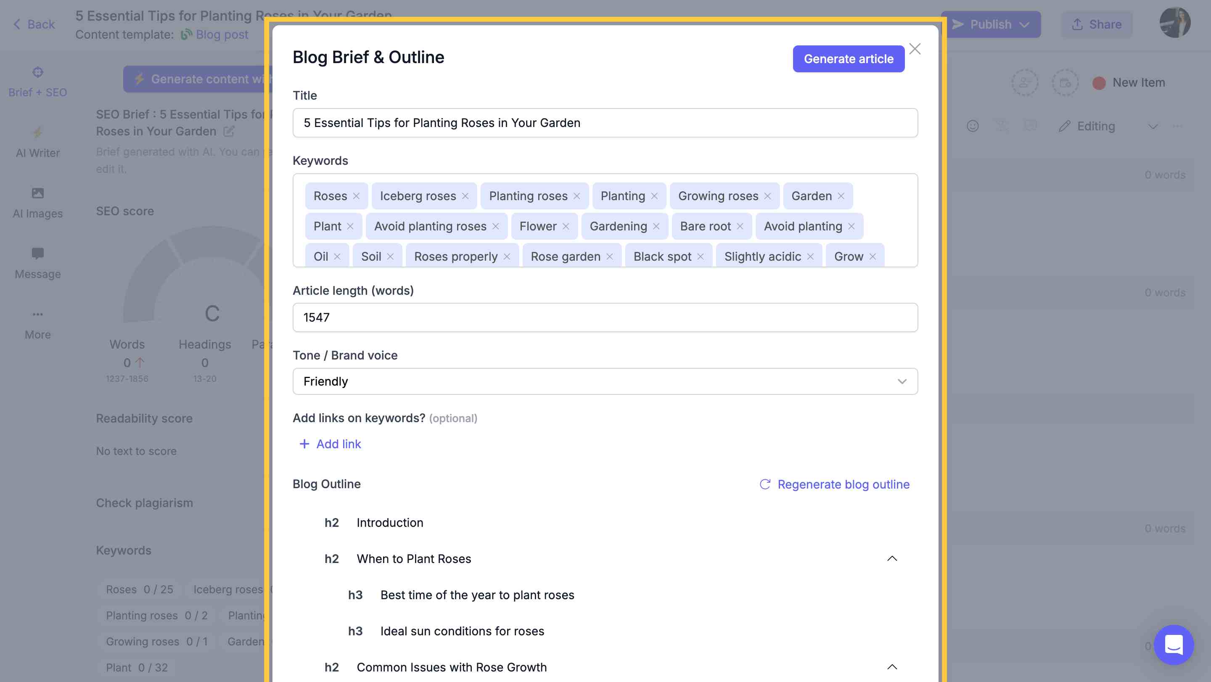The image size is (1211, 682).
Task: Open the Publish dropdown menu
Action: pyautogui.click(x=1025, y=24)
